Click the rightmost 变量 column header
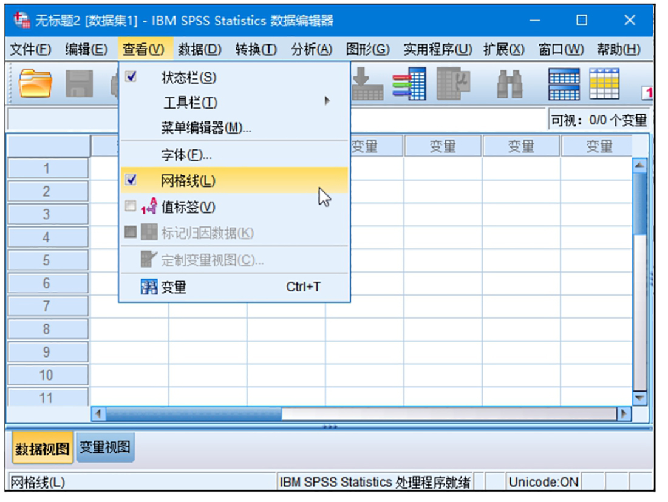This screenshot has width=668, height=502. click(597, 146)
